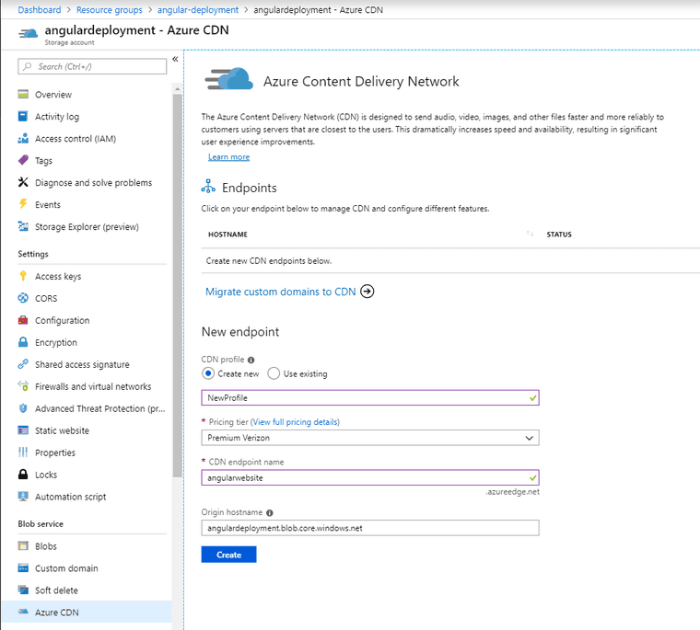The height and width of the screenshot is (630, 700).
Task: Click the Migrate custom domains arrow icon
Action: [367, 292]
